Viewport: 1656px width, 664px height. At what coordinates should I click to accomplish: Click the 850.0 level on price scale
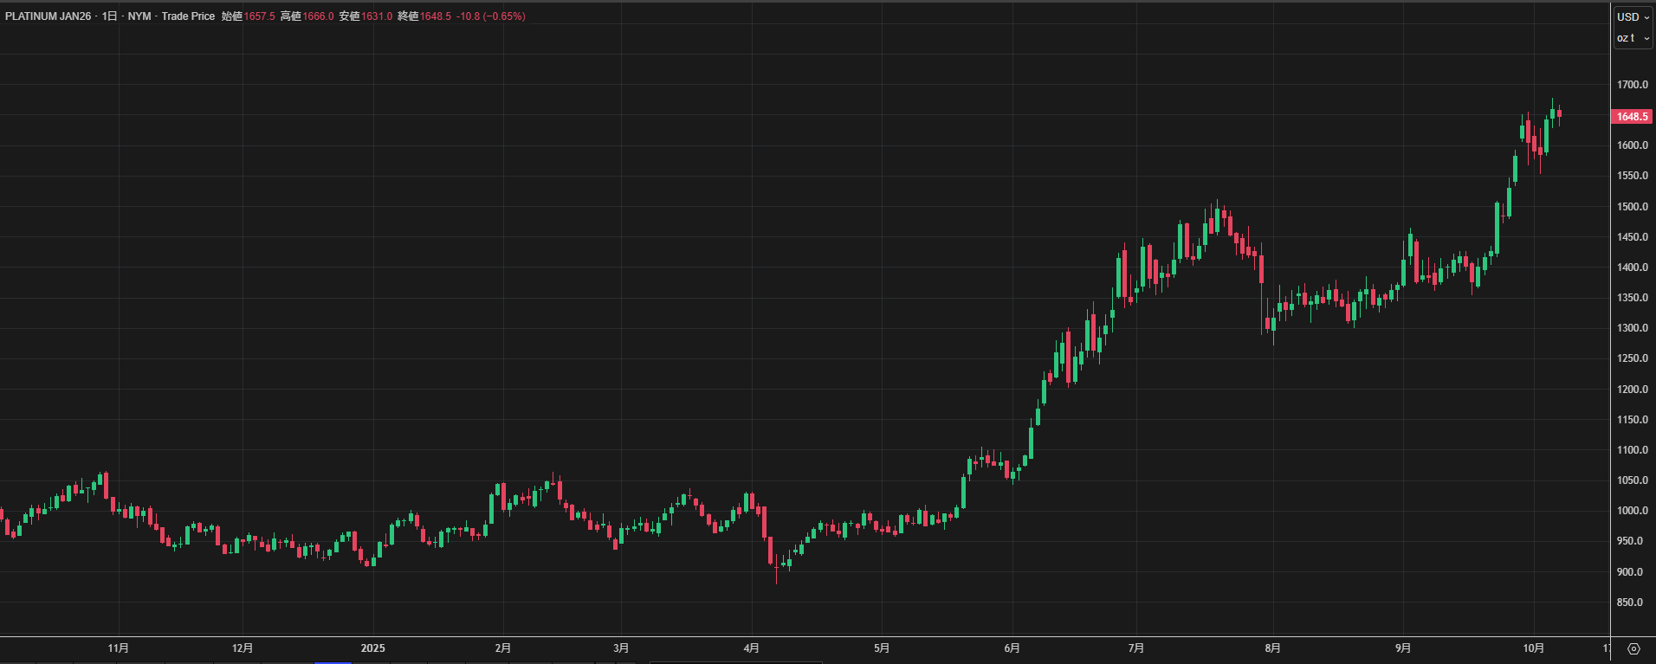pyautogui.click(x=1630, y=603)
